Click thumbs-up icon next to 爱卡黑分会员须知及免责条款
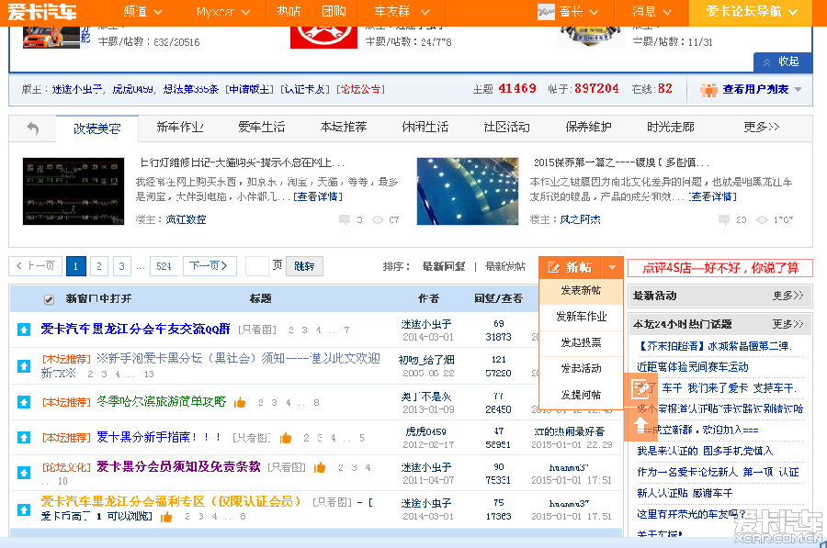Screen dimensions: 827x548 tap(320, 467)
